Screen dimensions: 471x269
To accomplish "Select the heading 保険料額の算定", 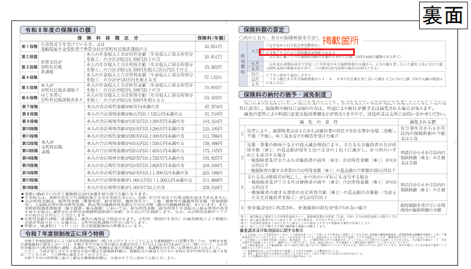I will coord(264,30).
